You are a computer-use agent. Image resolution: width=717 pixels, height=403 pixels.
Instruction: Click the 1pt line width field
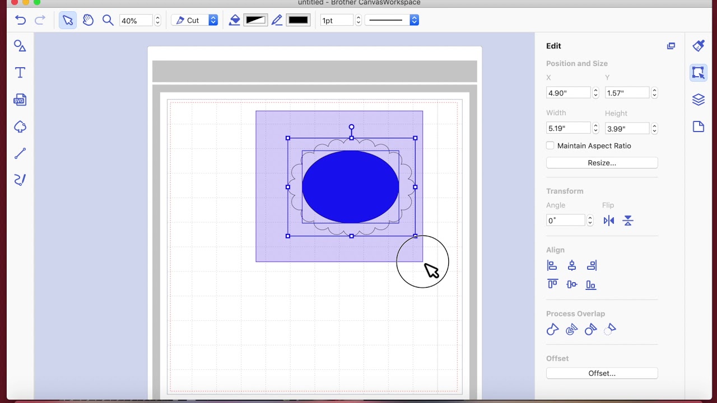point(337,20)
